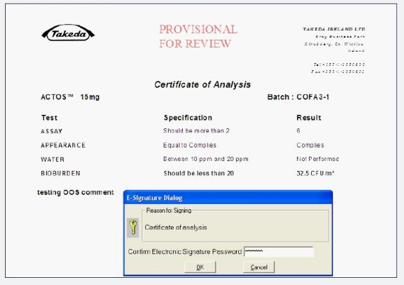Click the 32.5 CFU/m³ bioburden result
Image resolution: width=404 pixels, height=285 pixels.
pyautogui.click(x=315, y=173)
